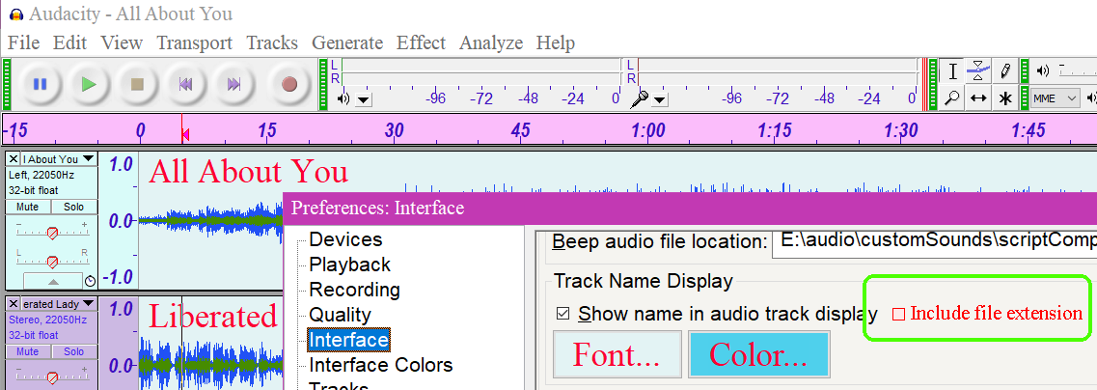Select Quality in the Preferences tree
Image resolution: width=1097 pixels, height=390 pixels.
pos(340,315)
